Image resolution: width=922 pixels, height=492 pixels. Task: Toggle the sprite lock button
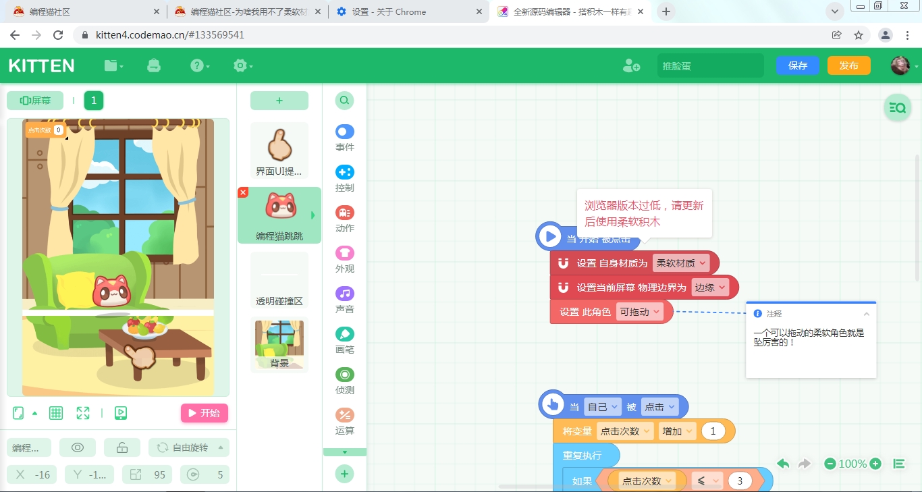coord(122,447)
